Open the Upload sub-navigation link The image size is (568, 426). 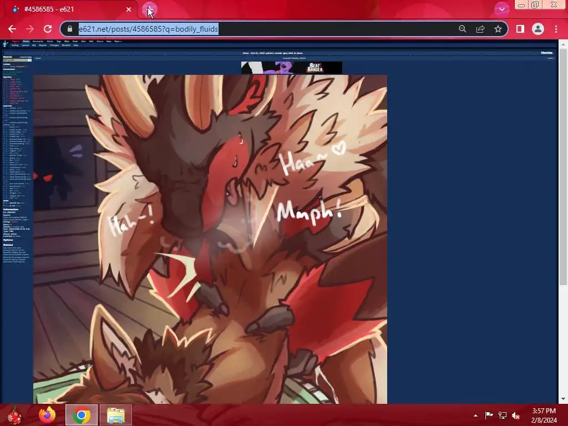click(25, 45)
